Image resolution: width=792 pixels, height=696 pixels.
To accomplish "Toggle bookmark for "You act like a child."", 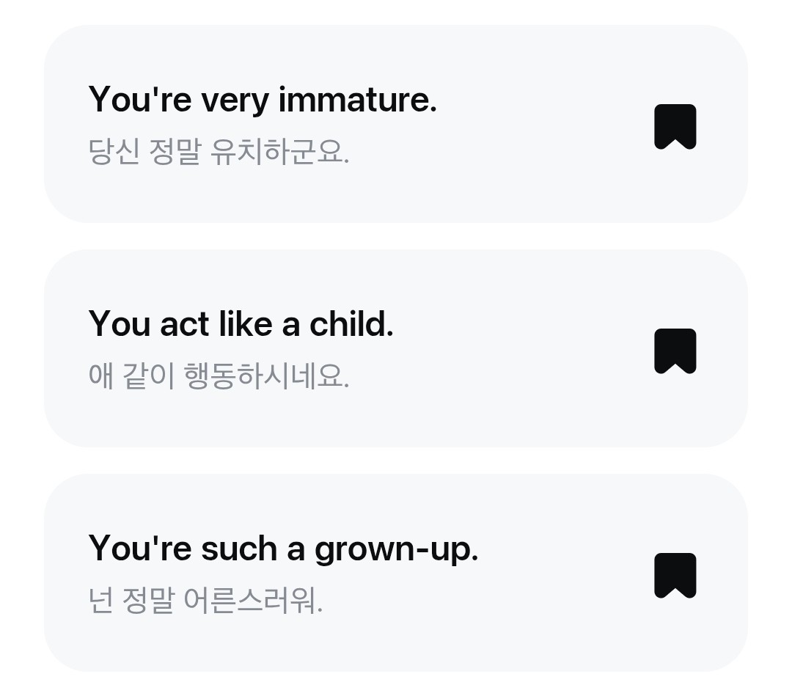I will [x=675, y=351].
